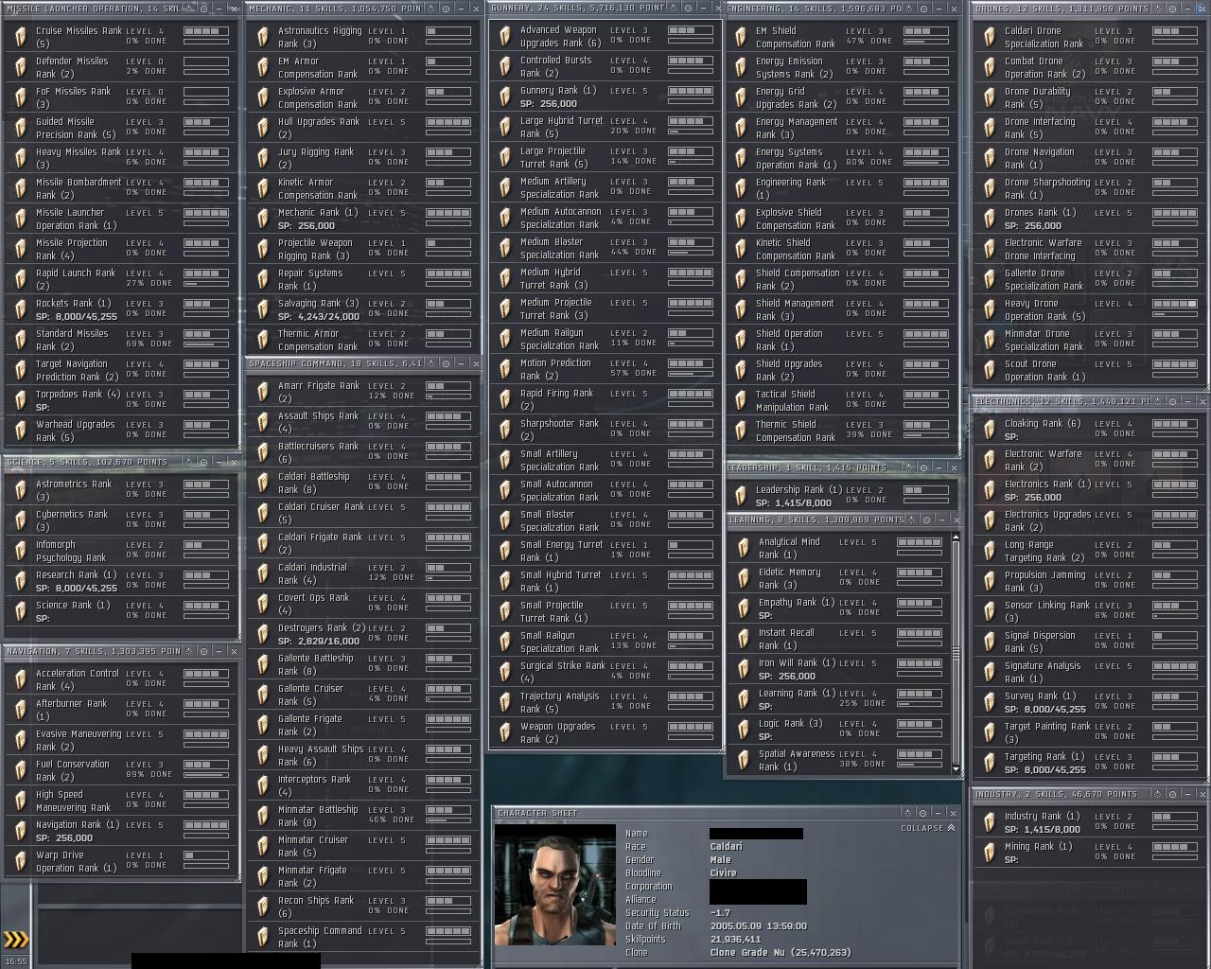The height and width of the screenshot is (969, 1211).
Task: Expand the sidebar with the yellow chevrons
Action: 16,940
